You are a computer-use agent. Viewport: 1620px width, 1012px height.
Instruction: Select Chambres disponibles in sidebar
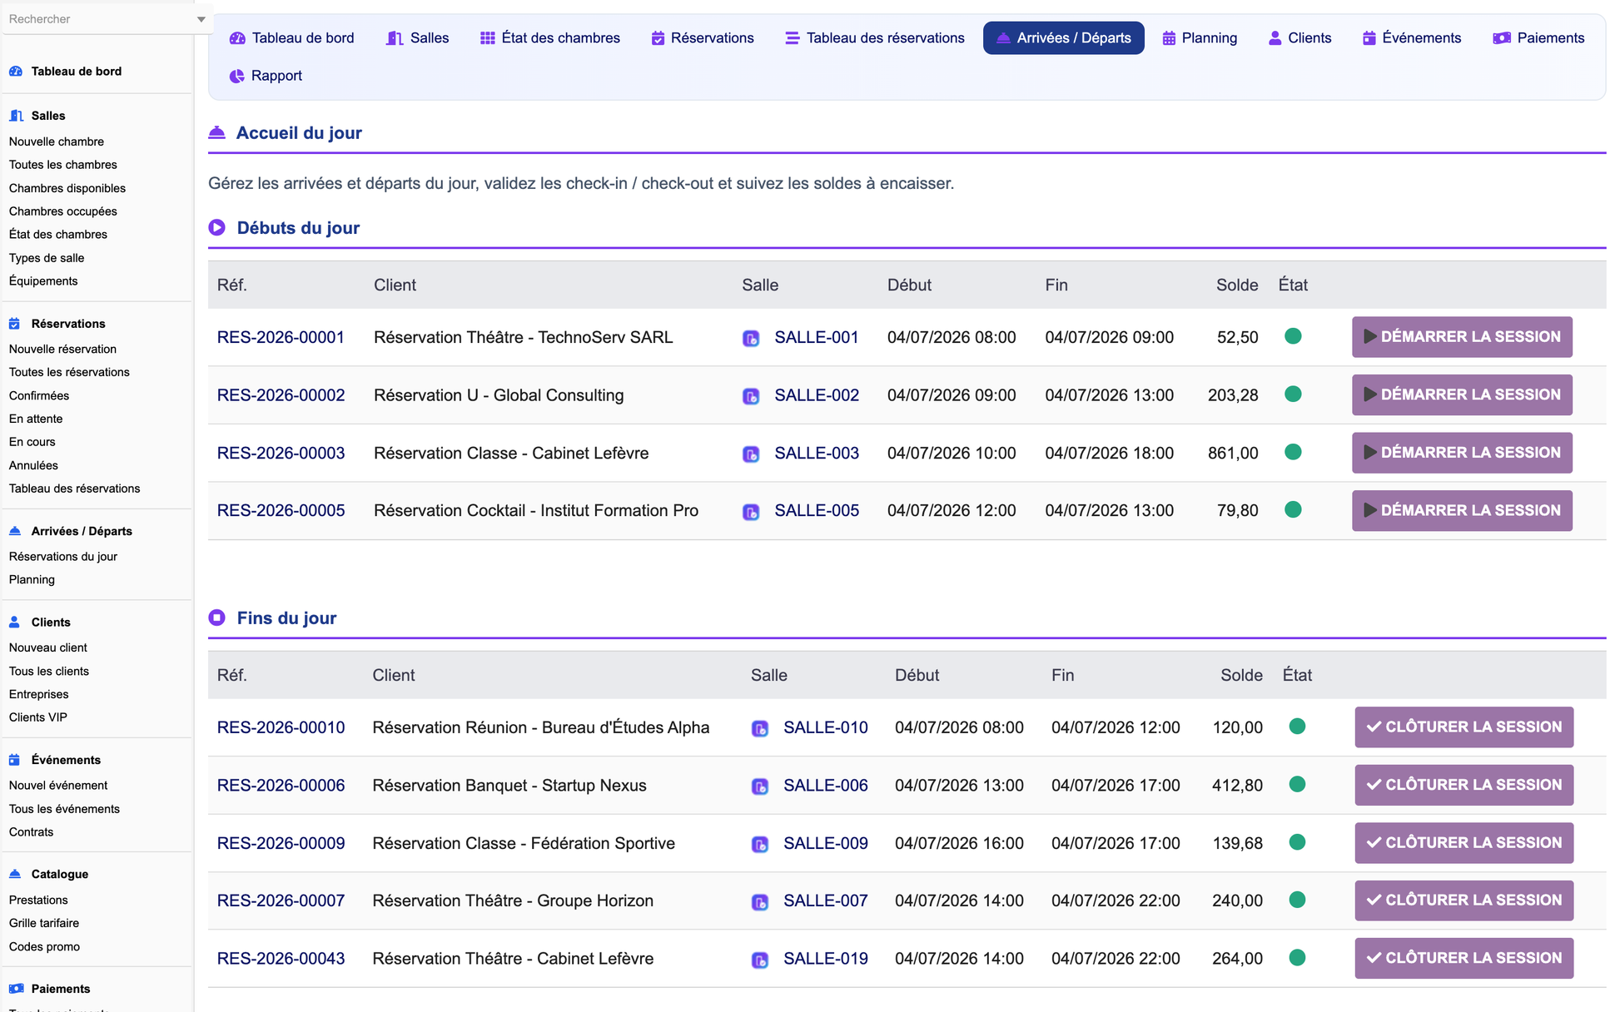click(67, 188)
